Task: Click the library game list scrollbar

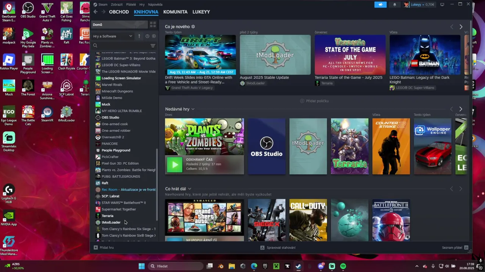Action: tap(157, 185)
